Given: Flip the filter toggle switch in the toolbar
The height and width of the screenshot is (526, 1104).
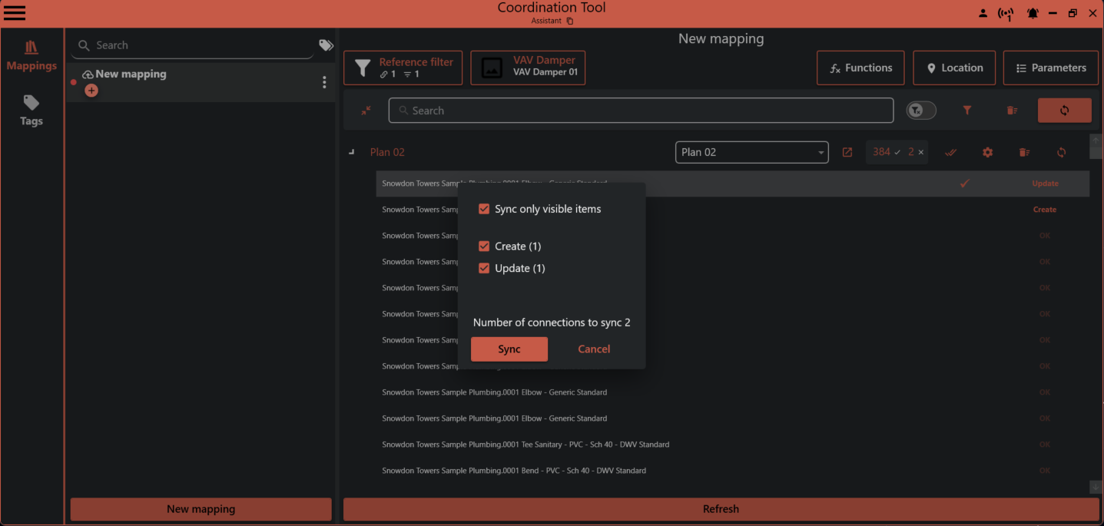Looking at the screenshot, I should point(920,110).
